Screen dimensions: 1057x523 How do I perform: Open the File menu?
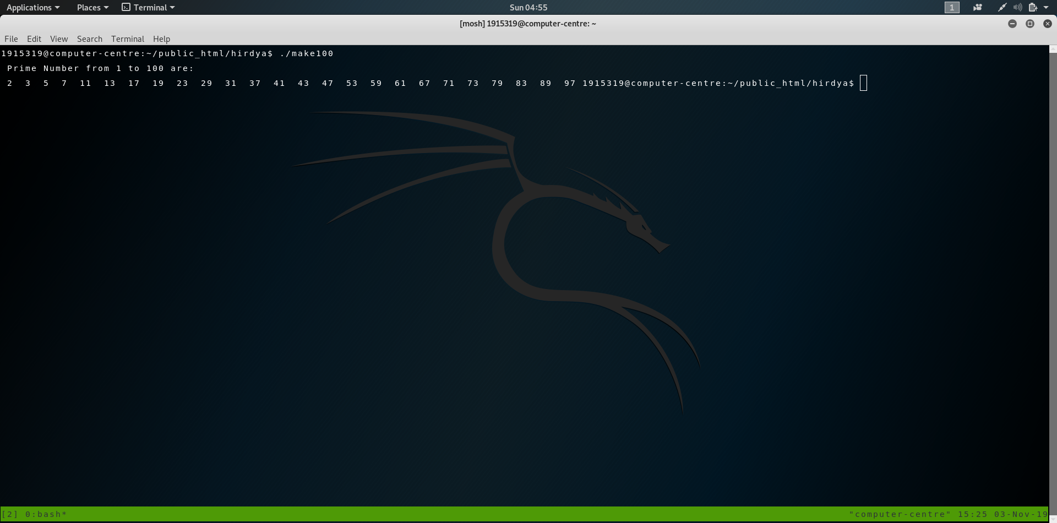11,39
